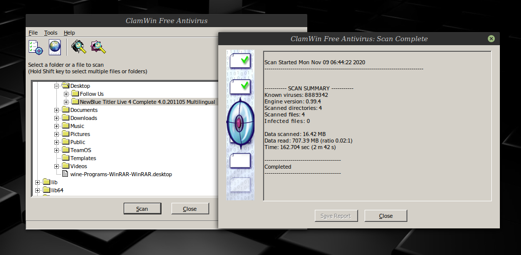The width and height of the screenshot is (521, 255).
Task: Click the 'Time: 162.704 sec' line
Action: pos(300,147)
